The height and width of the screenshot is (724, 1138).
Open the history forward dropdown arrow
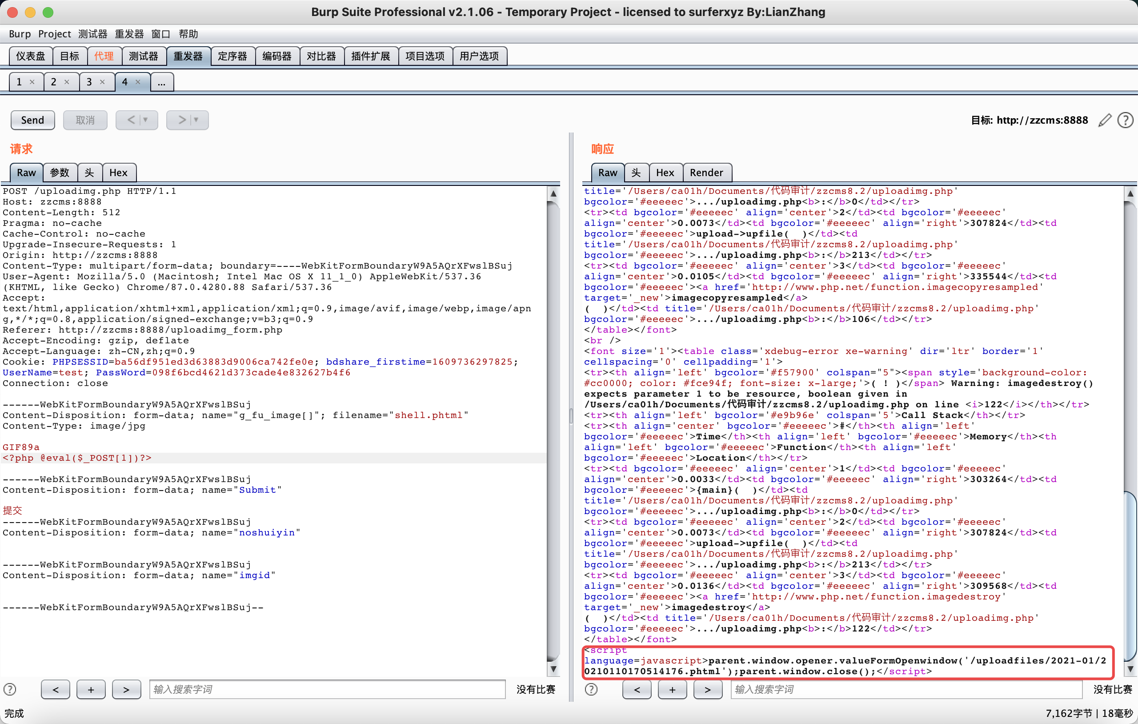pyautogui.click(x=196, y=120)
